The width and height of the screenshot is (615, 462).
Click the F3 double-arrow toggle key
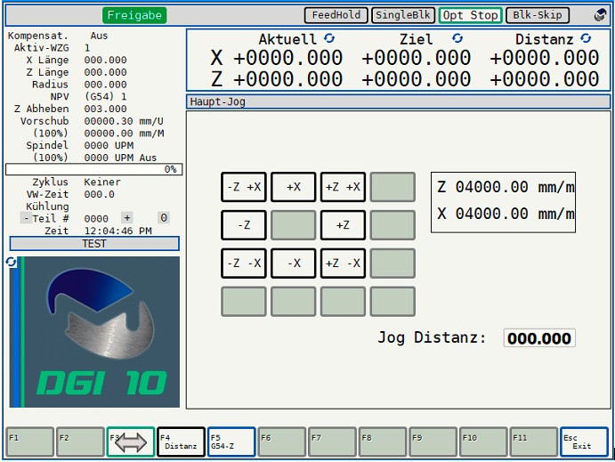click(131, 442)
